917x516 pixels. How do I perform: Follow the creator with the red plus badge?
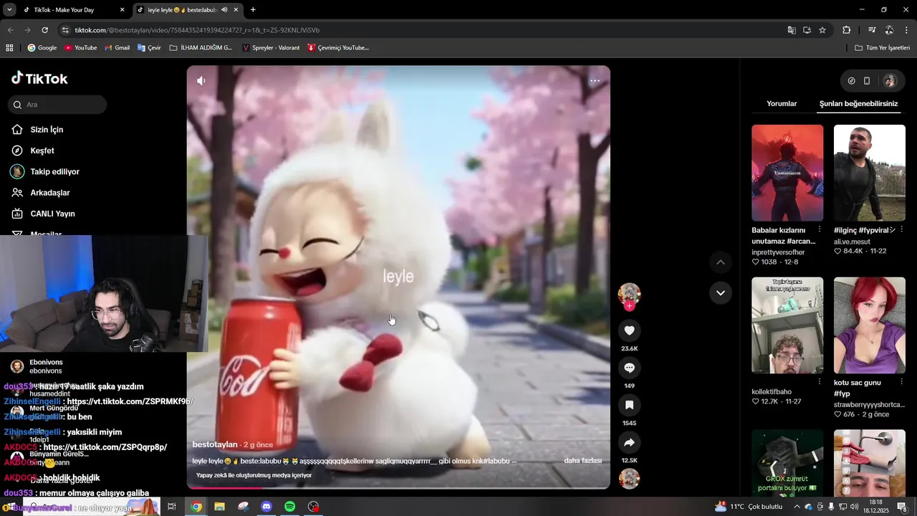pyautogui.click(x=629, y=306)
